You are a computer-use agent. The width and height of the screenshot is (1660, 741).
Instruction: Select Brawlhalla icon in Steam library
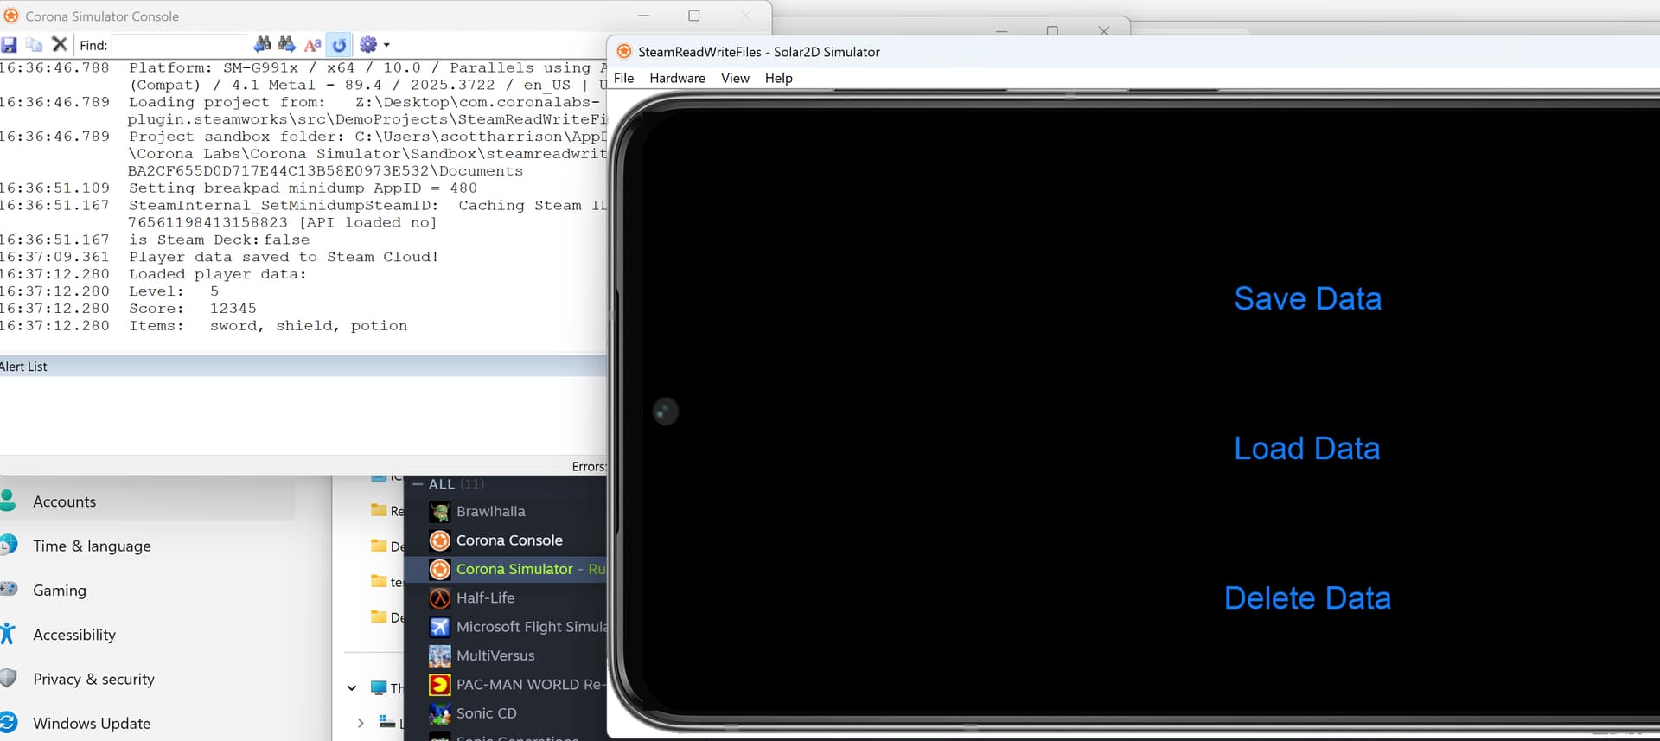(440, 512)
